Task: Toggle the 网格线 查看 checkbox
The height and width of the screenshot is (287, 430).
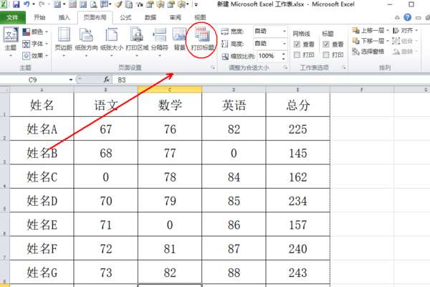Action: point(297,44)
